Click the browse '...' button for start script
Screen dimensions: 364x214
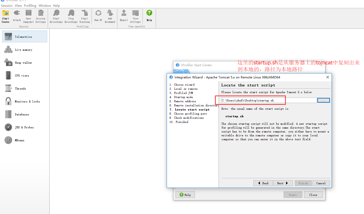pos(323,100)
